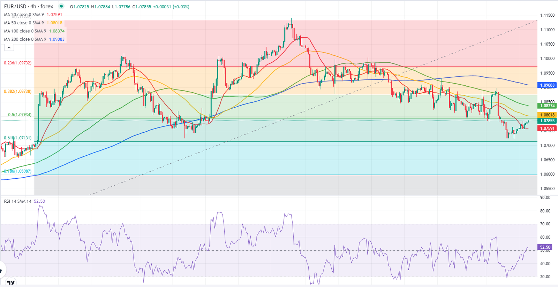Click the yellow 1.08018 price label

(x=547, y=115)
